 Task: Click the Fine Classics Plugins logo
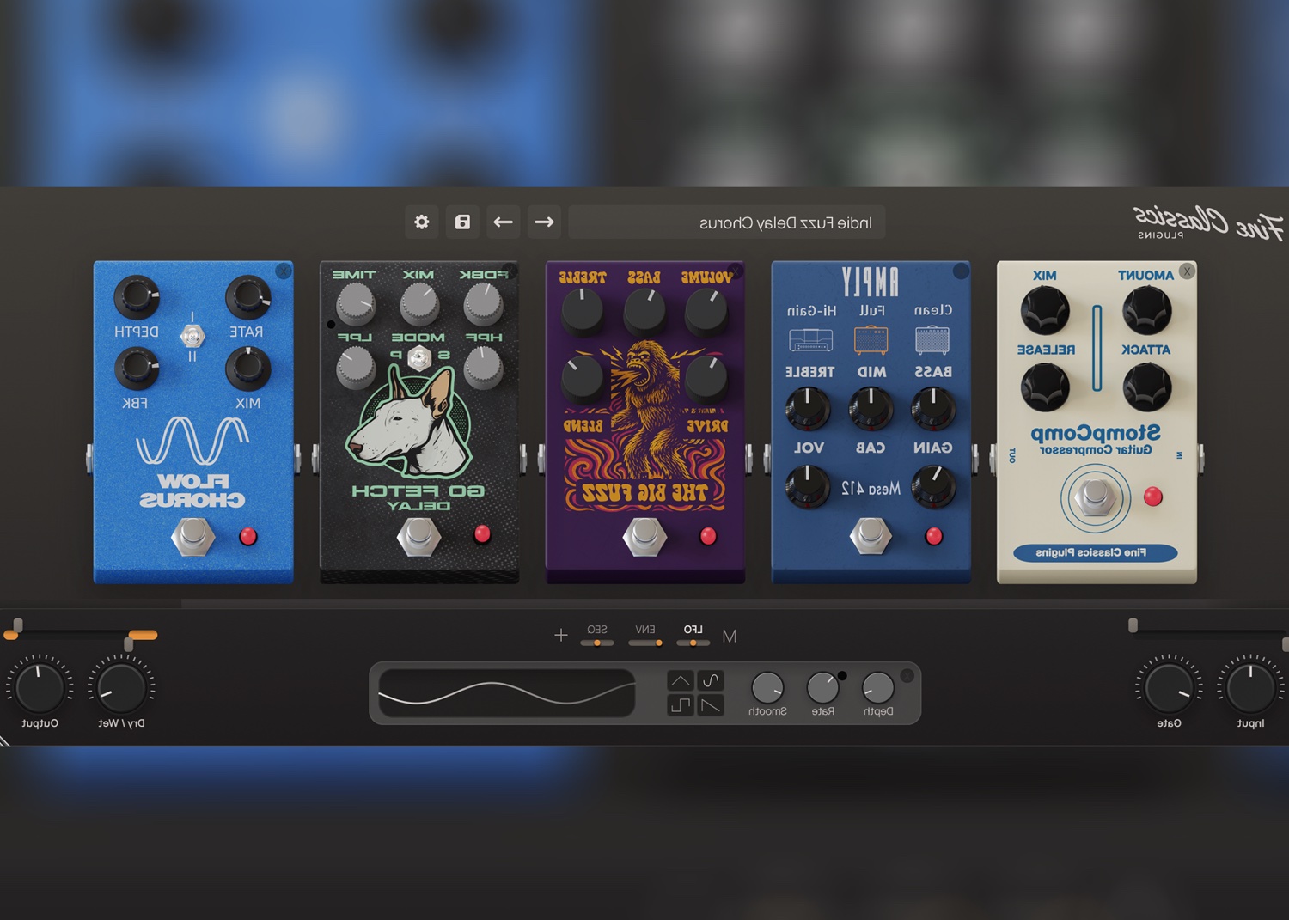coord(1208,223)
